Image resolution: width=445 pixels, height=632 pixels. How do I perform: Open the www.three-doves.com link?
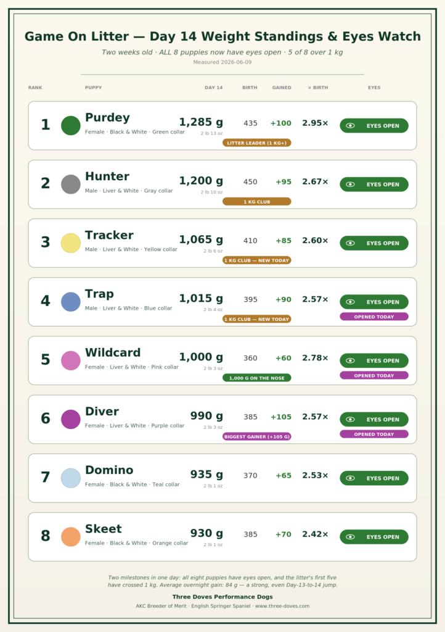[282, 606]
